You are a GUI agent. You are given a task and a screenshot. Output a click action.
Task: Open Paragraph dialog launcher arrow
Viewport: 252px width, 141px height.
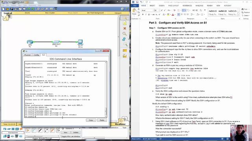pyautogui.click(x=206, y=19)
